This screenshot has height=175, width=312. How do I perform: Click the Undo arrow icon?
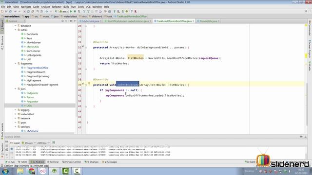(x=15, y=12)
